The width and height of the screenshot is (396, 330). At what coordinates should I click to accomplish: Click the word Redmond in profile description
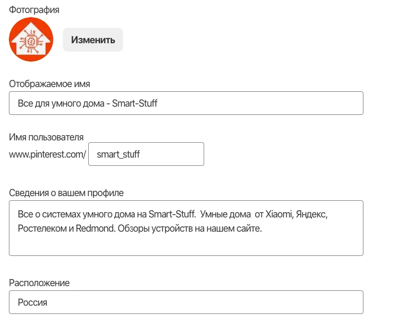pos(95,228)
